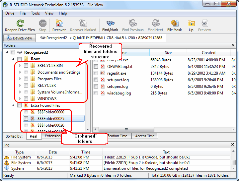
Task: Click the Recognized2 drive icon in tree
Action: (20, 52)
